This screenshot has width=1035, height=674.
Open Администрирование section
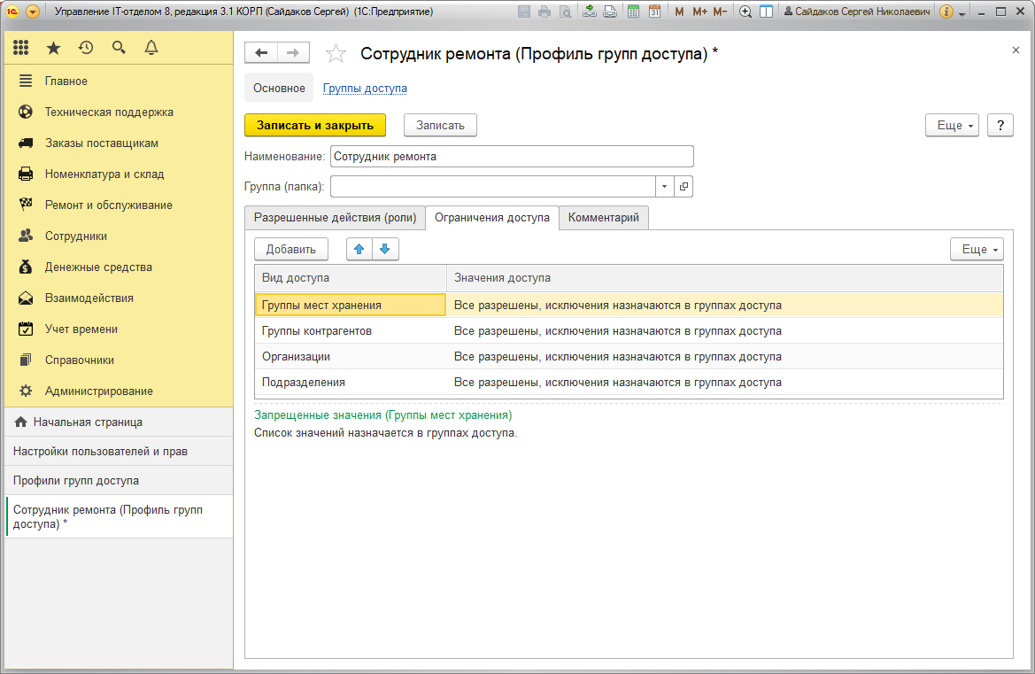click(119, 391)
